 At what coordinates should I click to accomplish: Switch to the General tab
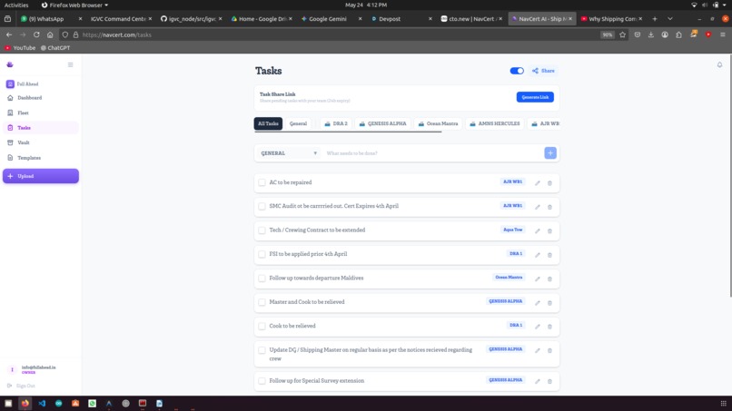coord(298,123)
